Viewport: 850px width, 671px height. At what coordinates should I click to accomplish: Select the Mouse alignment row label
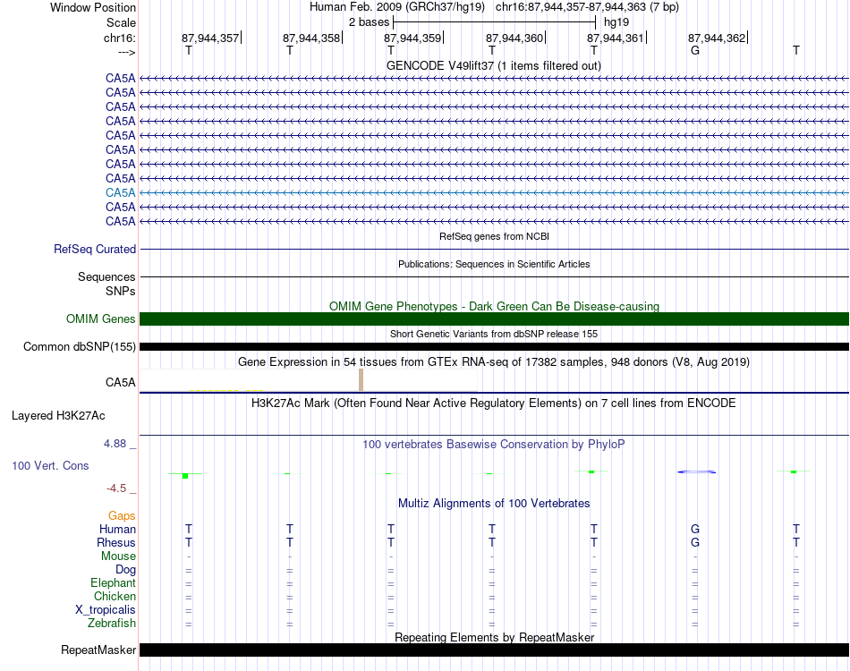pos(118,556)
